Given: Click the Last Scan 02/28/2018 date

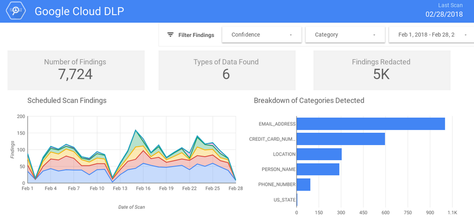Looking at the screenshot, I should pyautogui.click(x=444, y=14).
